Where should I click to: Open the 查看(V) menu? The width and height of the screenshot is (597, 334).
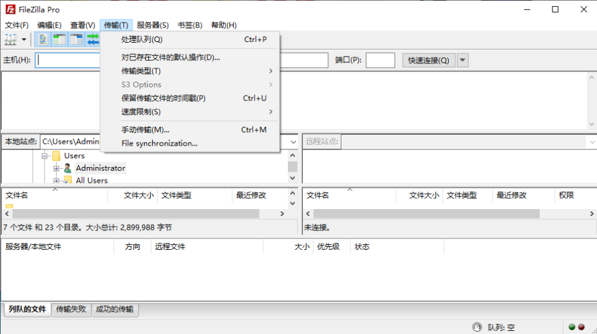pos(82,25)
